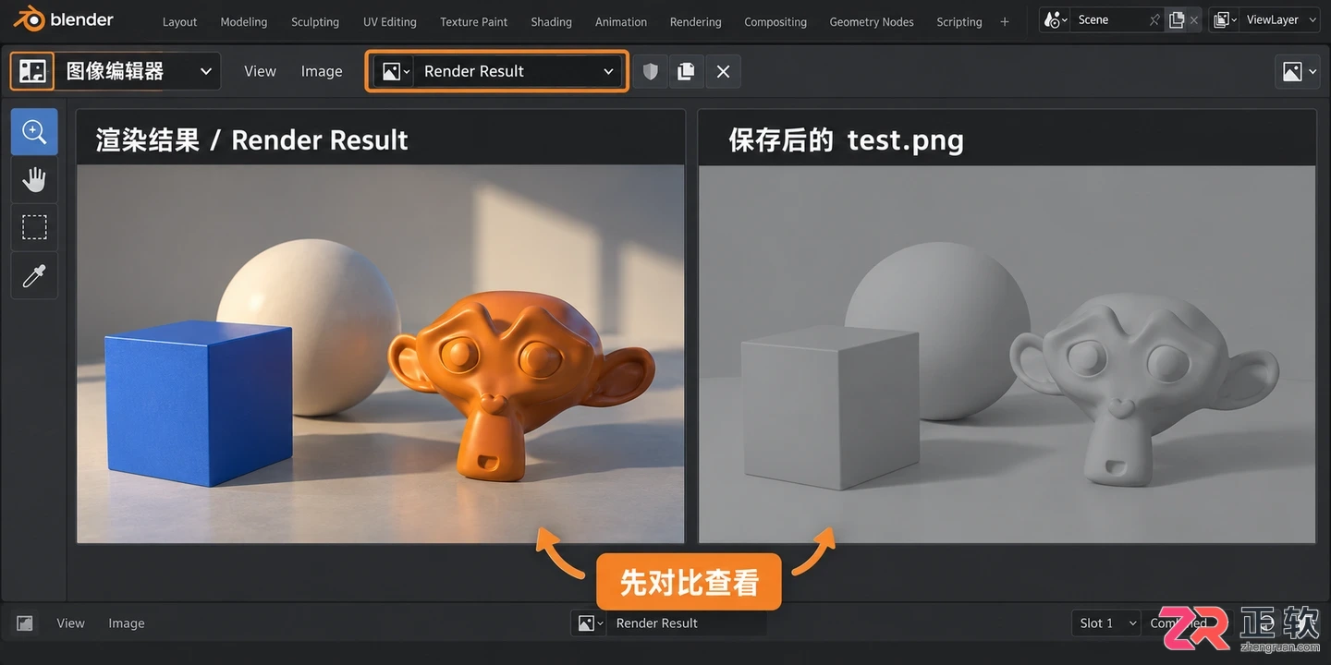Switch to the Modeling workspace tab

(244, 21)
